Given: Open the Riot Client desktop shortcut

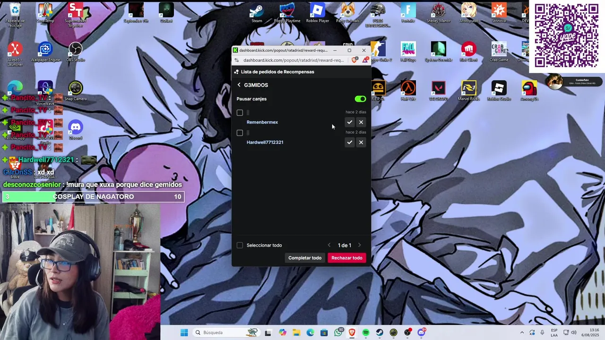Looking at the screenshot, I should click(468, 52).
